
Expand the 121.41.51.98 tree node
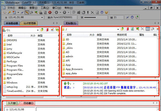pos(7,109)
